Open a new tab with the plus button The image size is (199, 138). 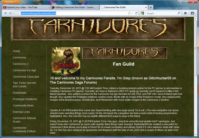(x=151, y=7)
